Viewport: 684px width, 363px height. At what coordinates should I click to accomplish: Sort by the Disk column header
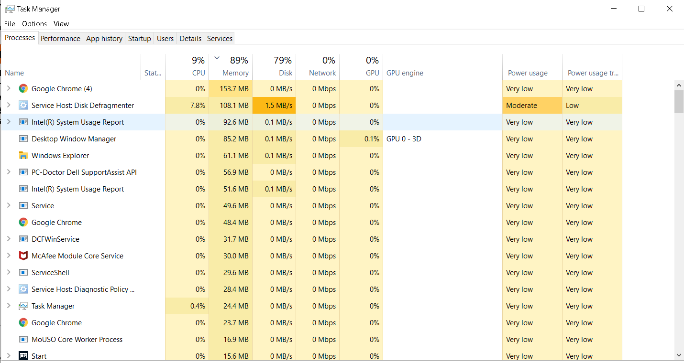click(x=274, y=67)
